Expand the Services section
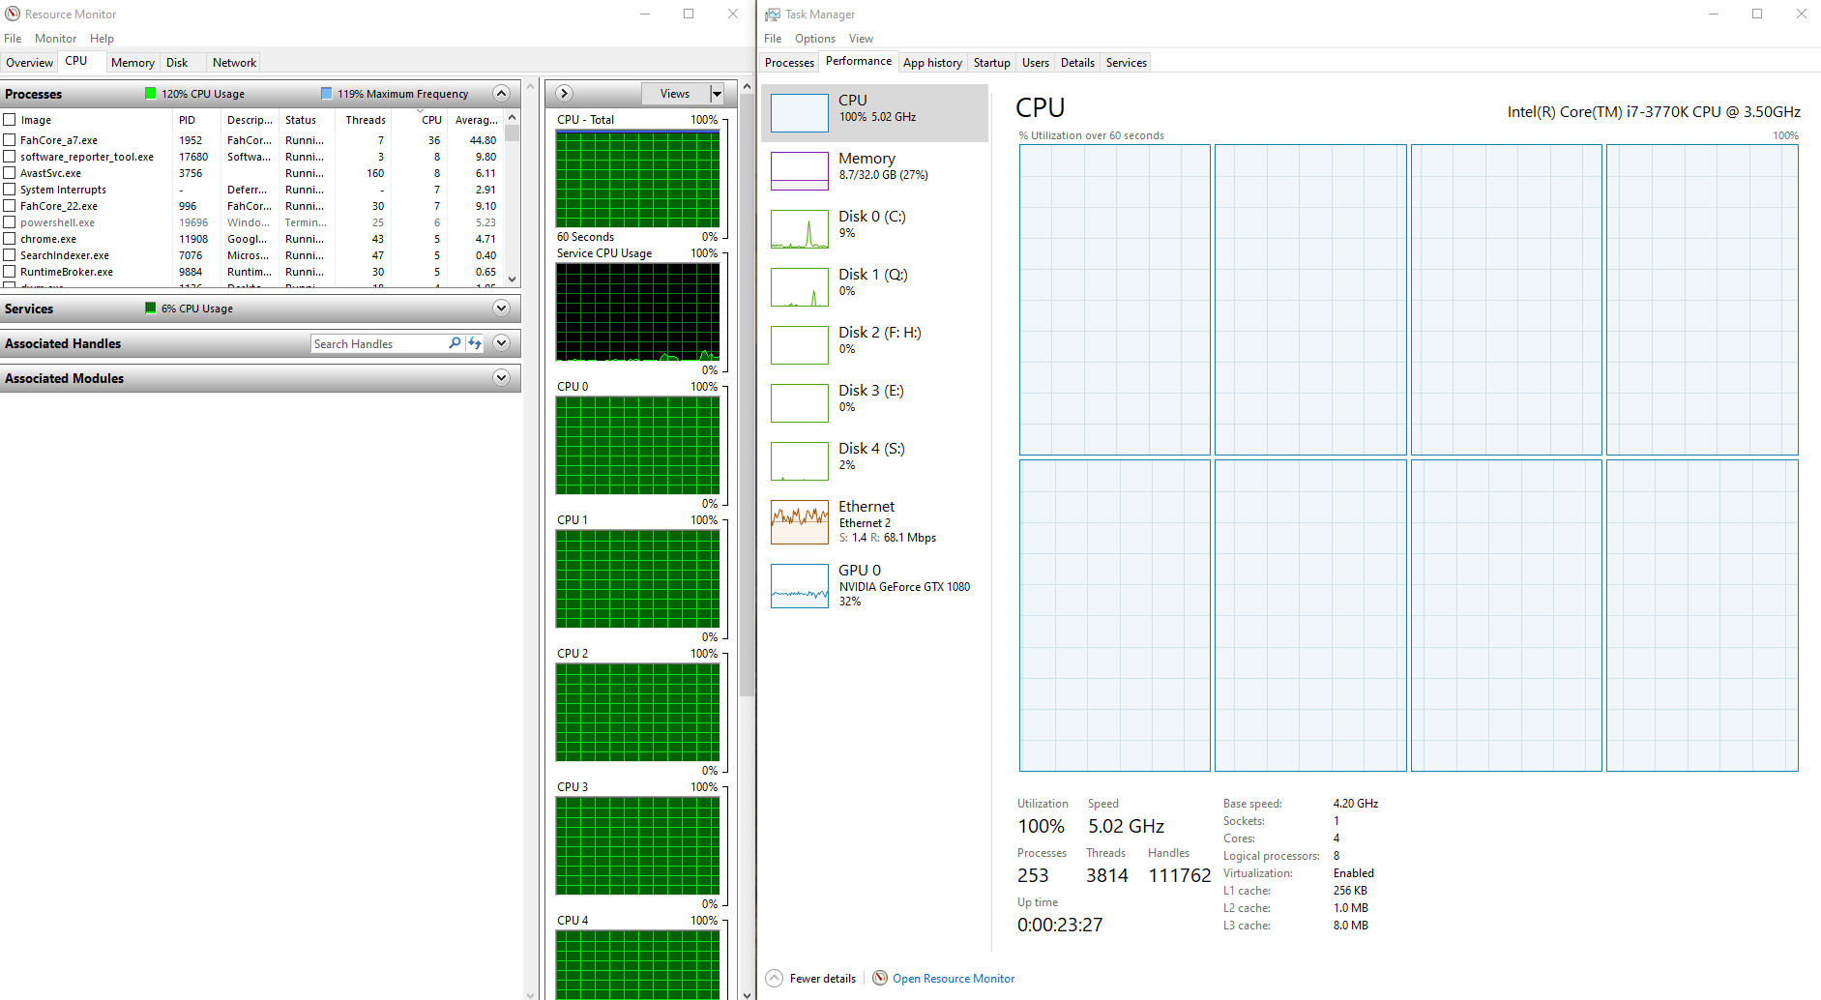The image size is (1821, 1000). pos(501,308)
